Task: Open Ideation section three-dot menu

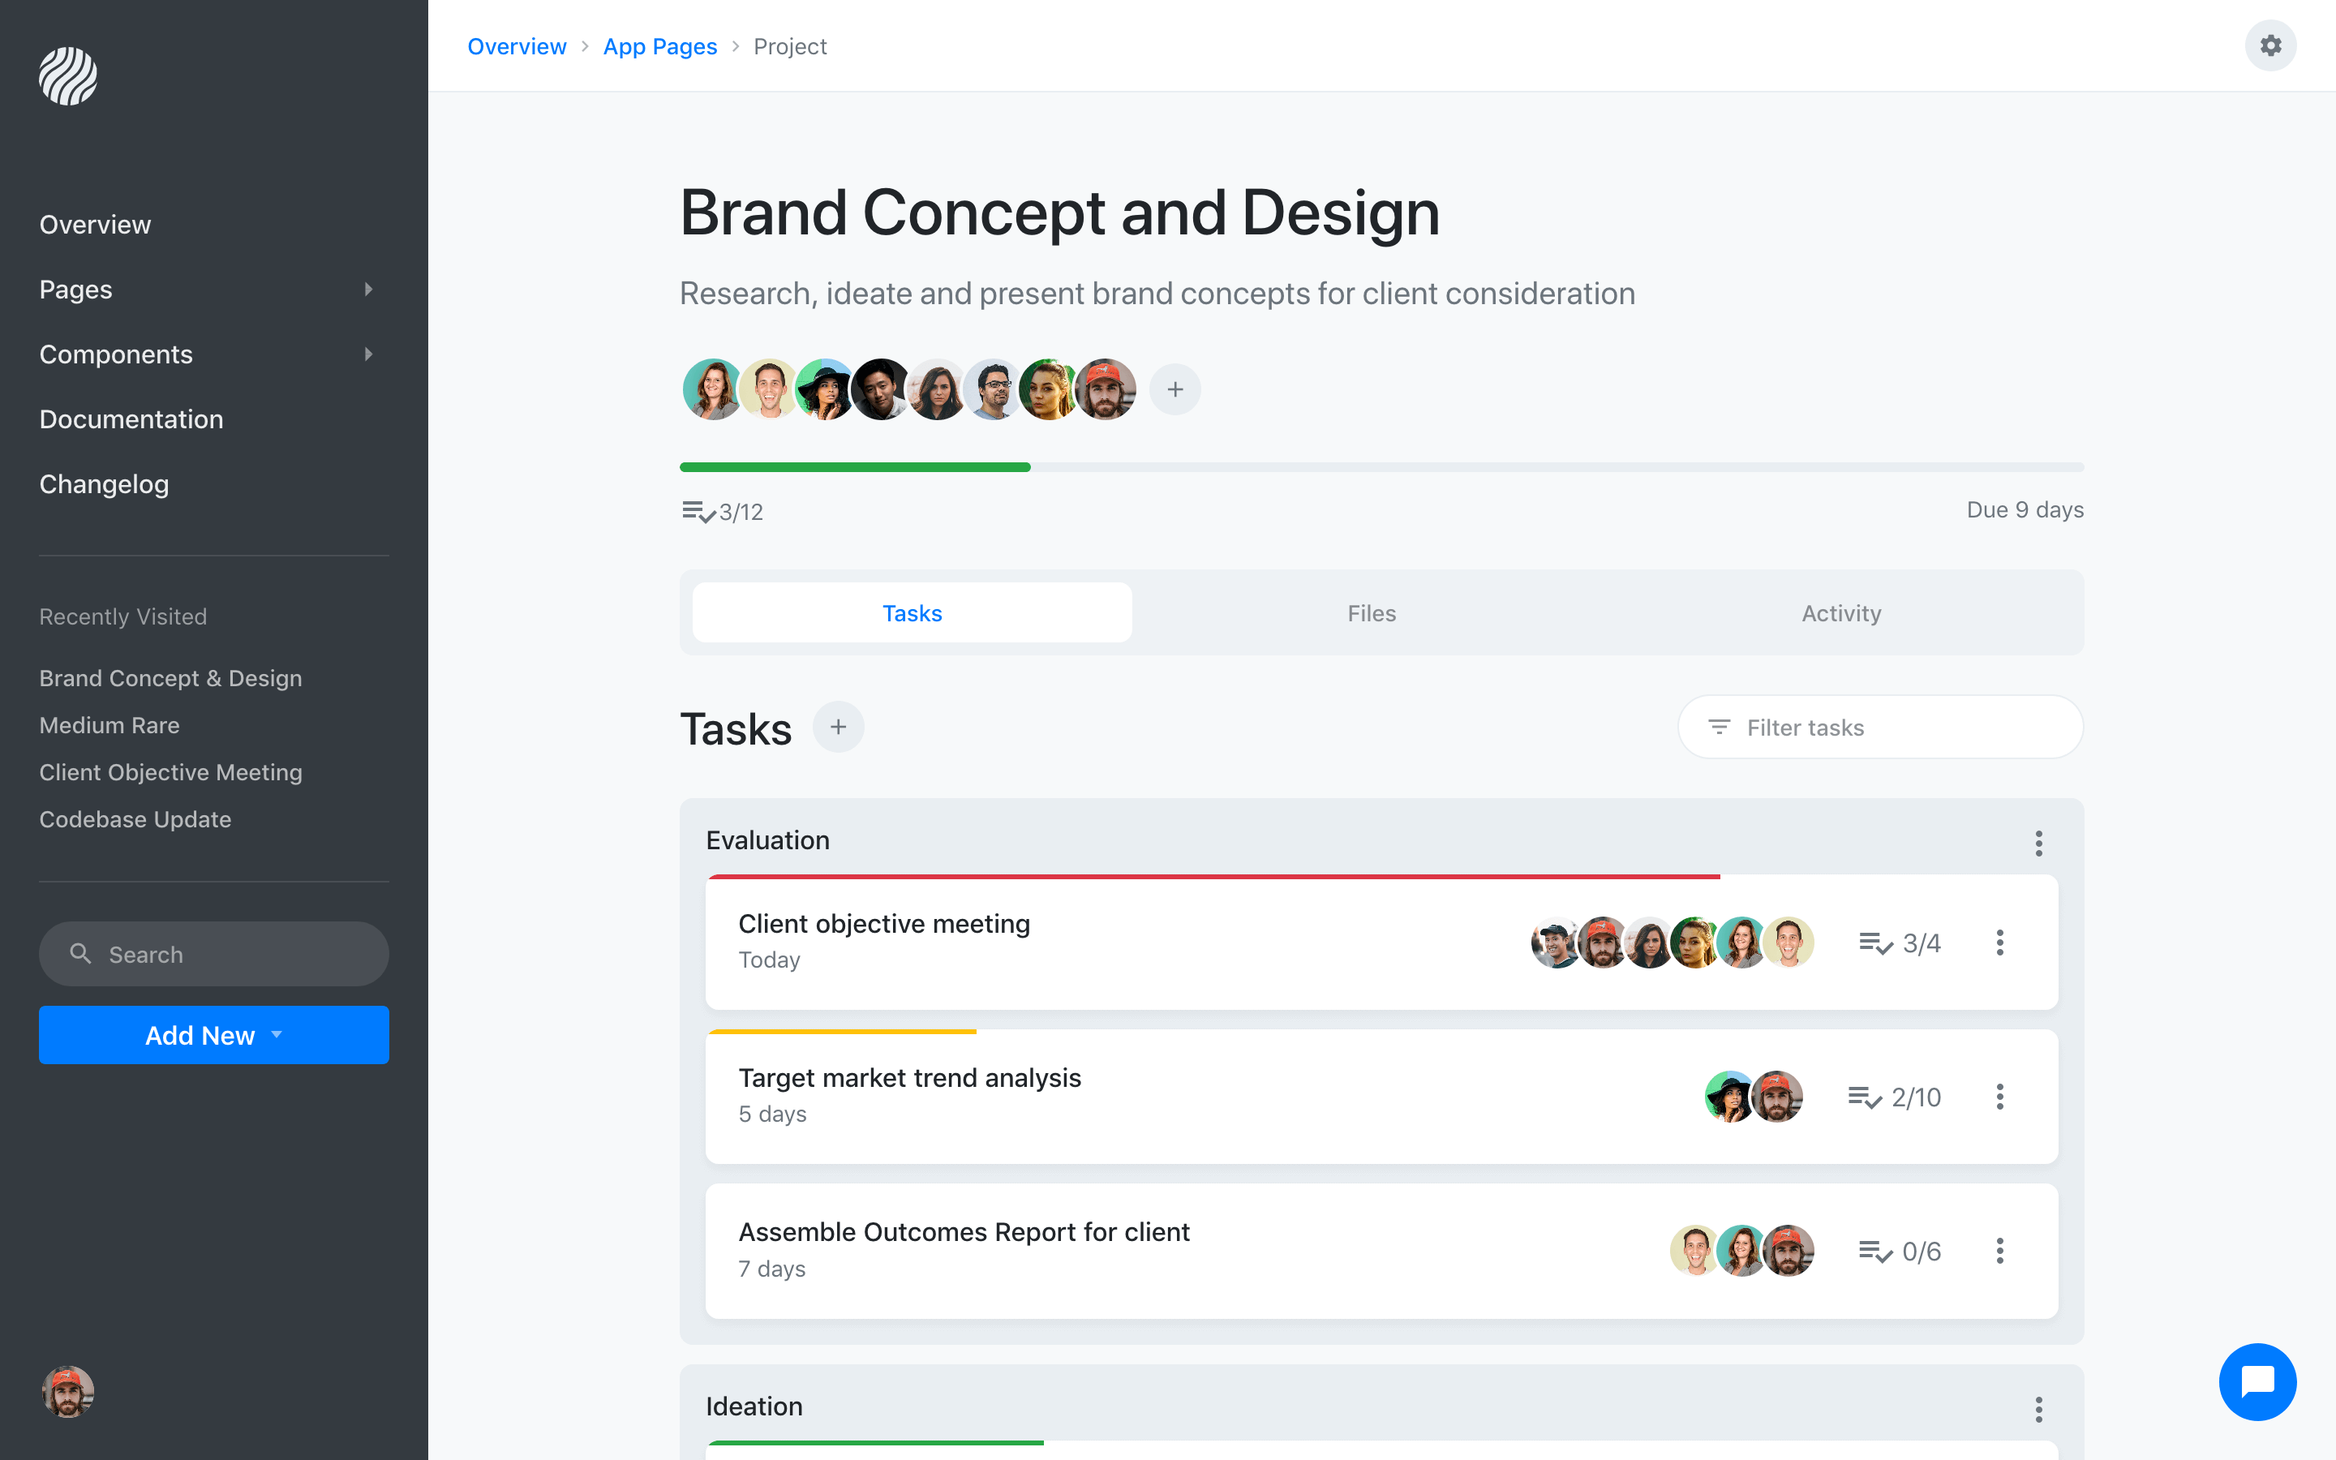Action: [x=2038, y=1409]
